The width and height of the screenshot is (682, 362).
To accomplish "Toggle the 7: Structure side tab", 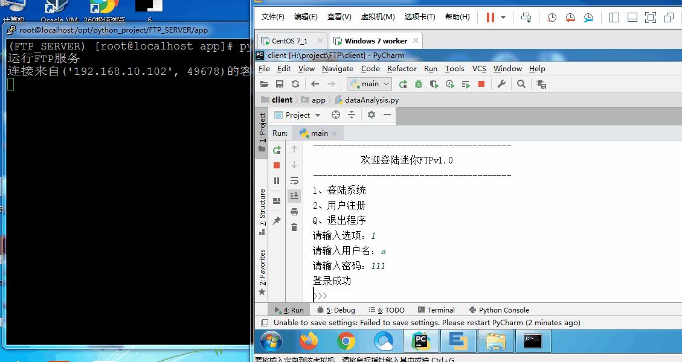I will 262,212.
